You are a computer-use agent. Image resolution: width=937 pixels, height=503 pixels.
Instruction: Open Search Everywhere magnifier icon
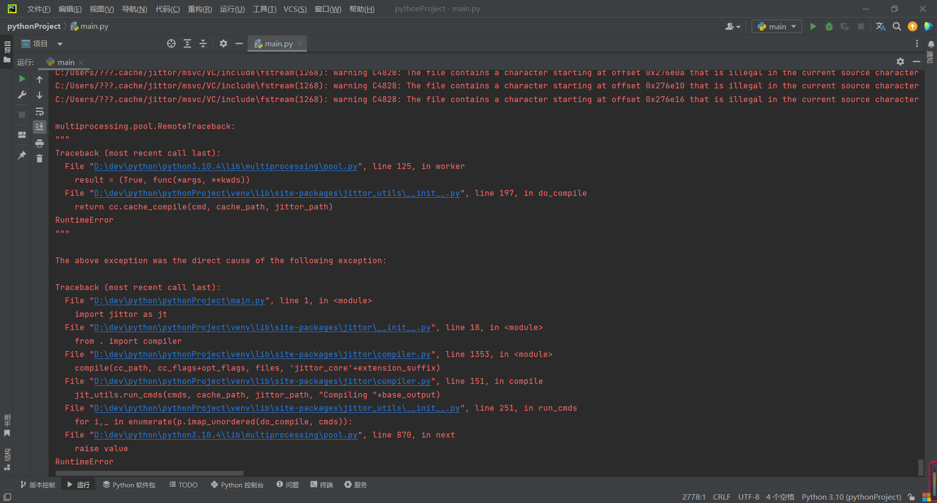pos(896,26)
